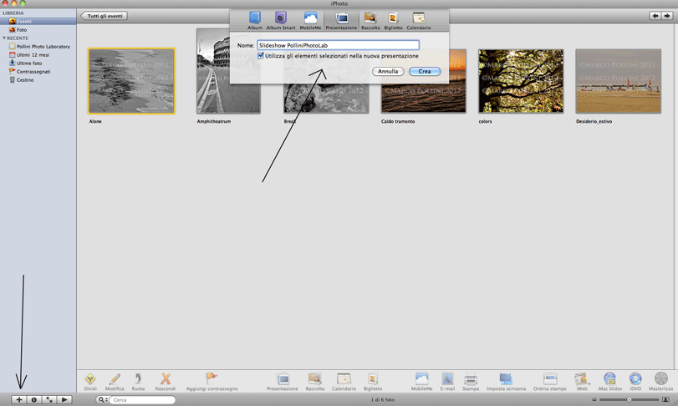This screenshot has width=678, height=406.
Task: Choose the MobileMe option in the dialog
Action: (x=310, y=20)
